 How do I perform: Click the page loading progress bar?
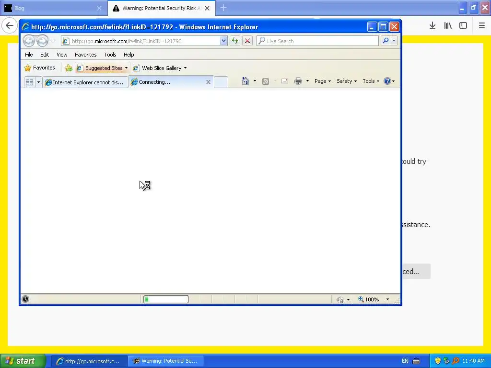point(166,299)
